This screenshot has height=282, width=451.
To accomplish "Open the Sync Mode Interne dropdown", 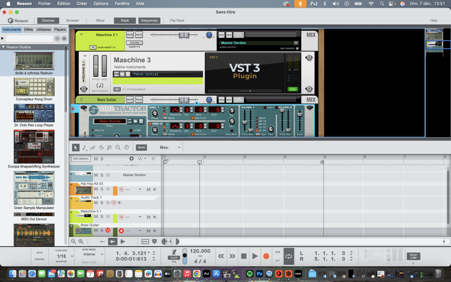I will tap(102, 254).
